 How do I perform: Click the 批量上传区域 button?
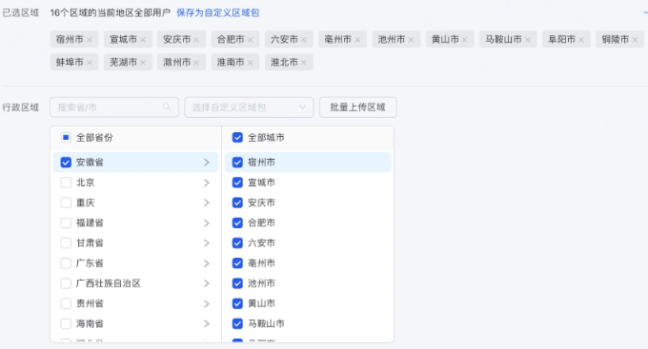[x=358, y=107]
